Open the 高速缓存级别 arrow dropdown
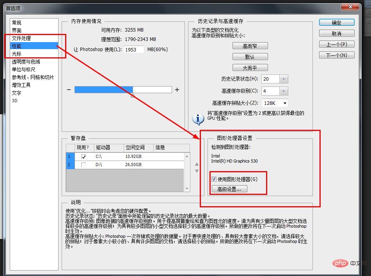 (284, 91)
